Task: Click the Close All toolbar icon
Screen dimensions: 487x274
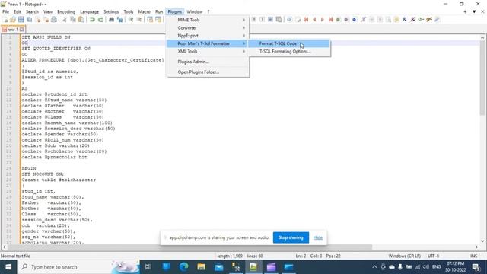Action: click(46, 20)
